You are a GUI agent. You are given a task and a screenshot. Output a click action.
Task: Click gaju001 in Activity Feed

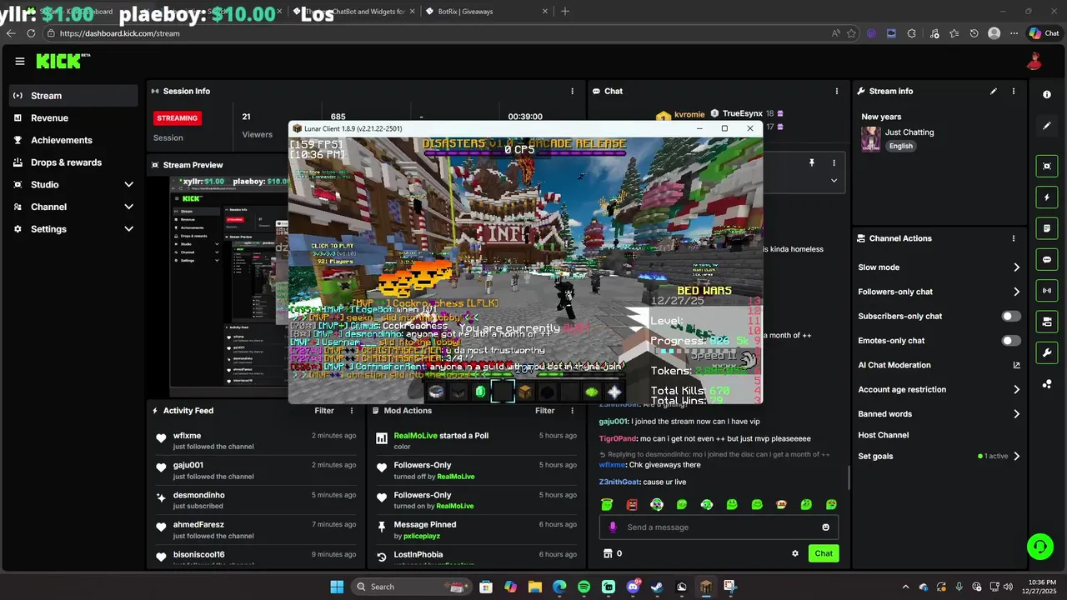point(188,465)
